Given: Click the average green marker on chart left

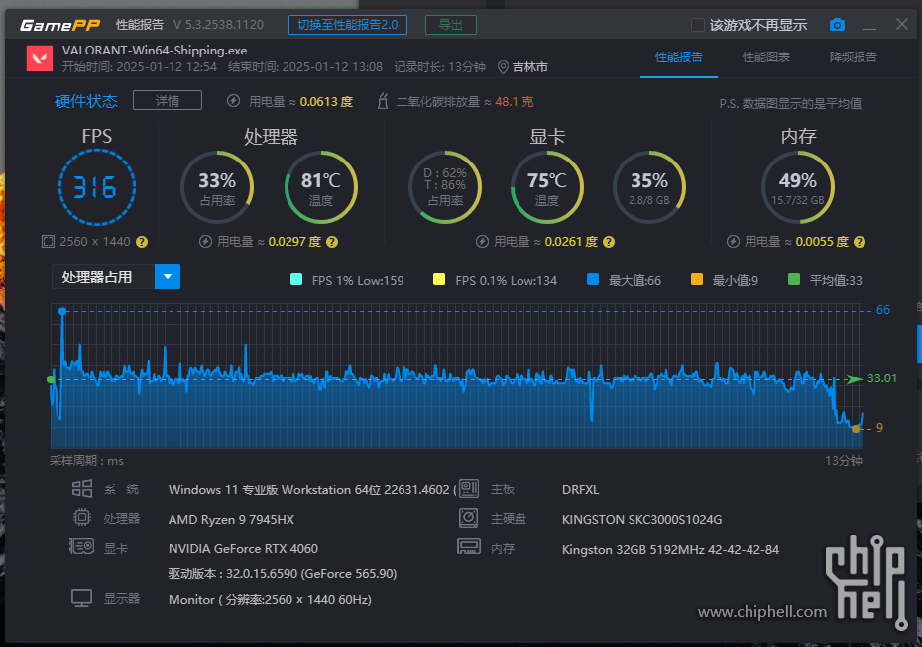Looking at the screenshot, I should click(51, 379).
